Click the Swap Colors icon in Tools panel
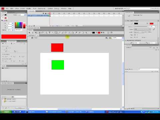The width and height of the screenshot is (160, 120). click(104, 33)
